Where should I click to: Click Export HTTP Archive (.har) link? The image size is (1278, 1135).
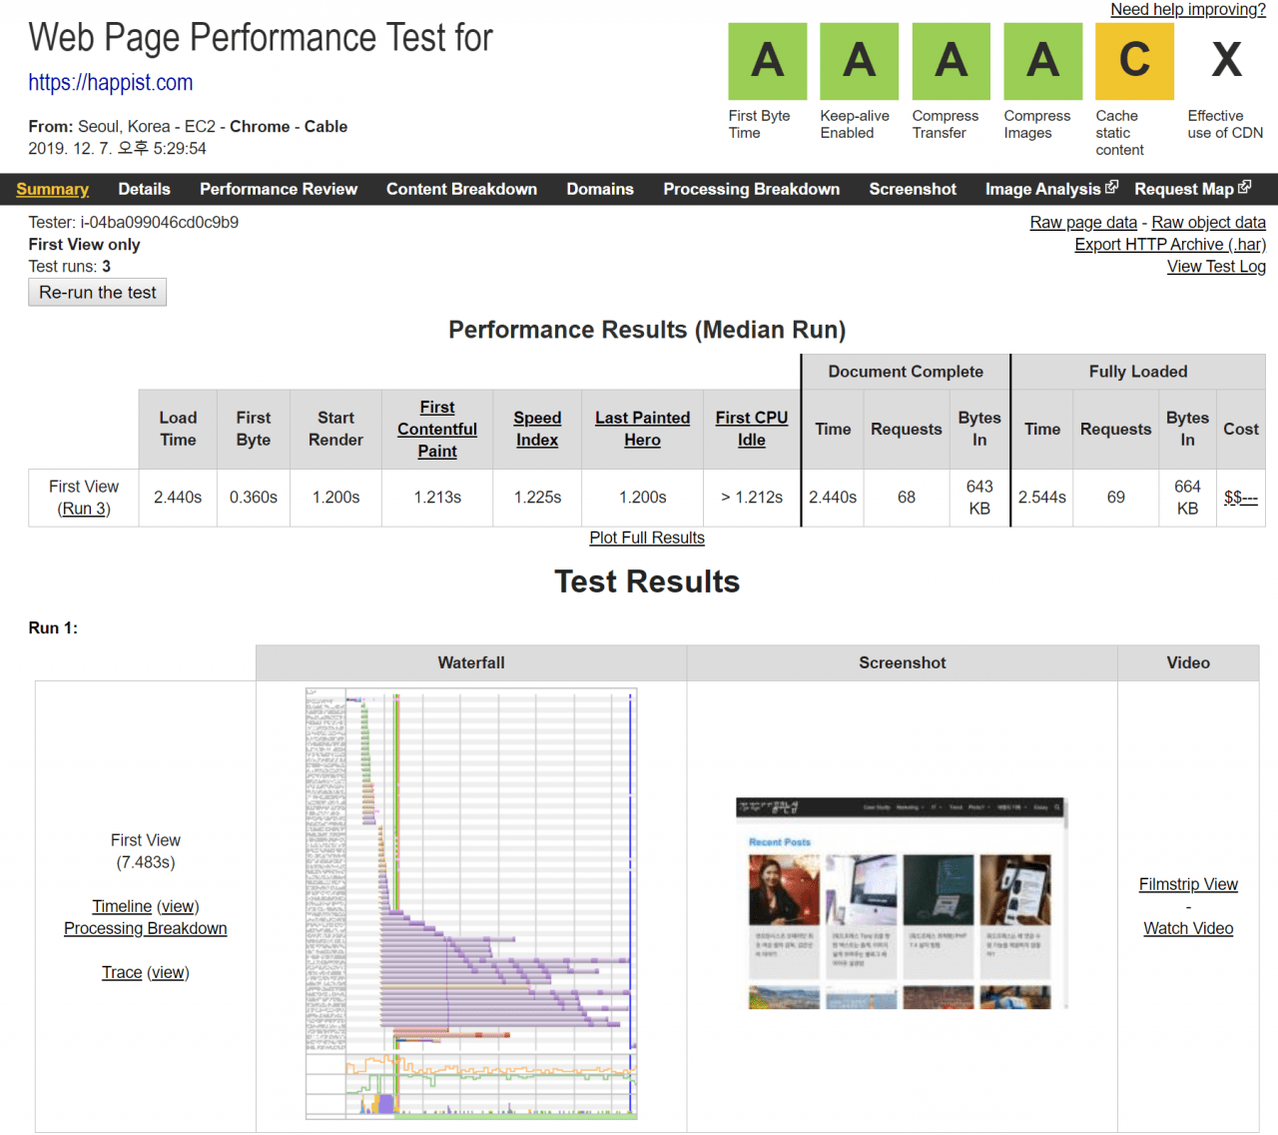click(1169, 245)
